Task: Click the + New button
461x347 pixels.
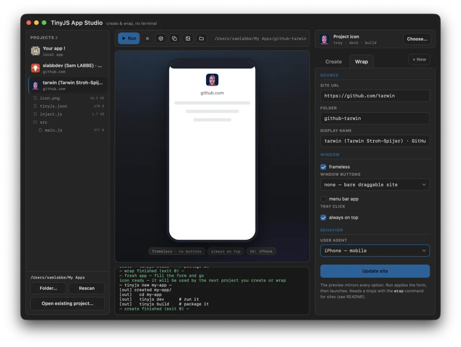Action: [419, 60]
